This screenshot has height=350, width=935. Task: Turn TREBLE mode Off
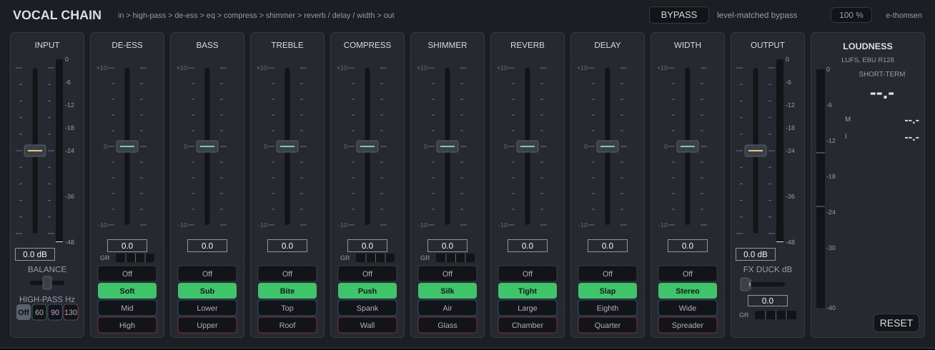click(287, 274)
